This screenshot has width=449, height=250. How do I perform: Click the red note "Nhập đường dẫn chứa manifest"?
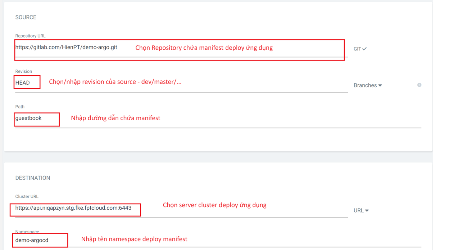(x=115, y=118)
